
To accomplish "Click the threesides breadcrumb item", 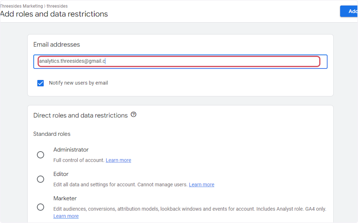I will pyautogui.click(x=57, y=6).
